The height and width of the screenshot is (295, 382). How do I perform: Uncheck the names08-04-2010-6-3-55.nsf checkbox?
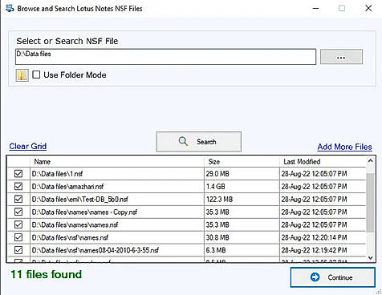pyautogui.click(x=18, y=250)
